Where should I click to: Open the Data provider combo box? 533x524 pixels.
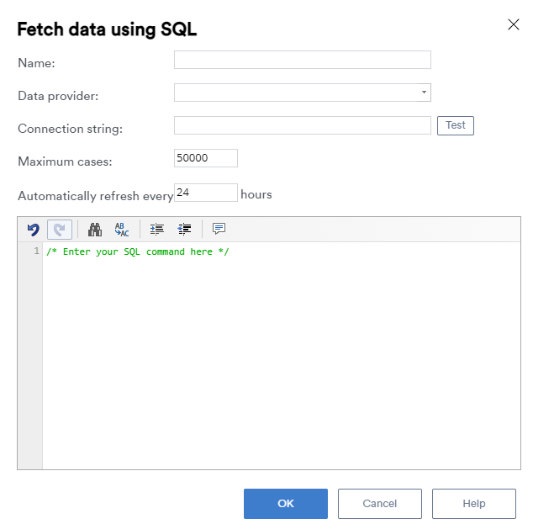click(303, 93)
